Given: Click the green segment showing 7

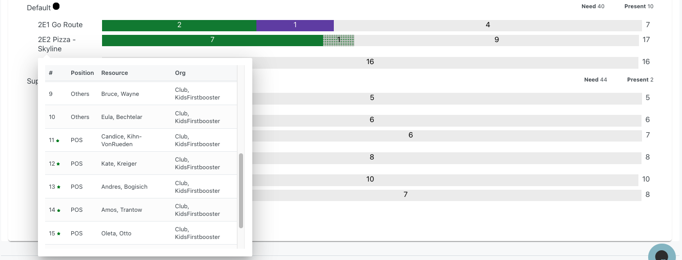Looking at the screenshot, I should [212, 40].
